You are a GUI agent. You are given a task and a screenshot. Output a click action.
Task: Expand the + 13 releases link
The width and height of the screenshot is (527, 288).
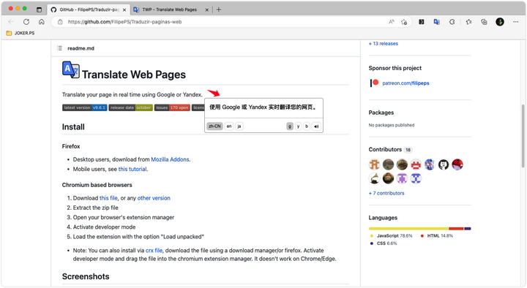coord(384,44)
